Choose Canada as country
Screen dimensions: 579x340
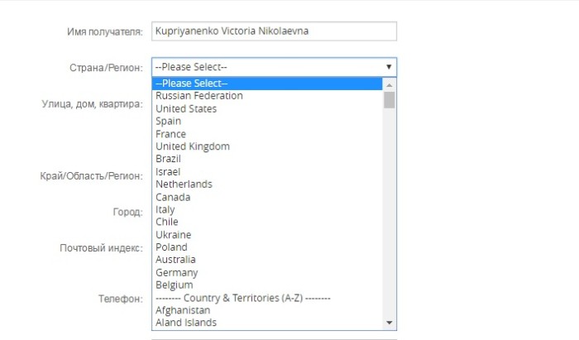tap(173, 197)
